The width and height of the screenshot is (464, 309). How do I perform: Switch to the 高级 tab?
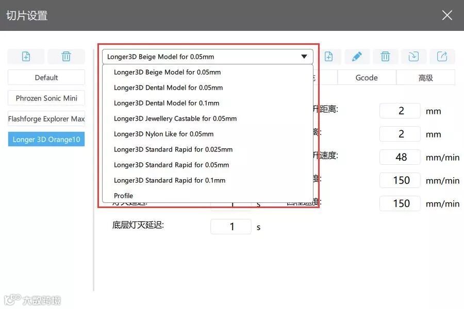pos(425,77)
